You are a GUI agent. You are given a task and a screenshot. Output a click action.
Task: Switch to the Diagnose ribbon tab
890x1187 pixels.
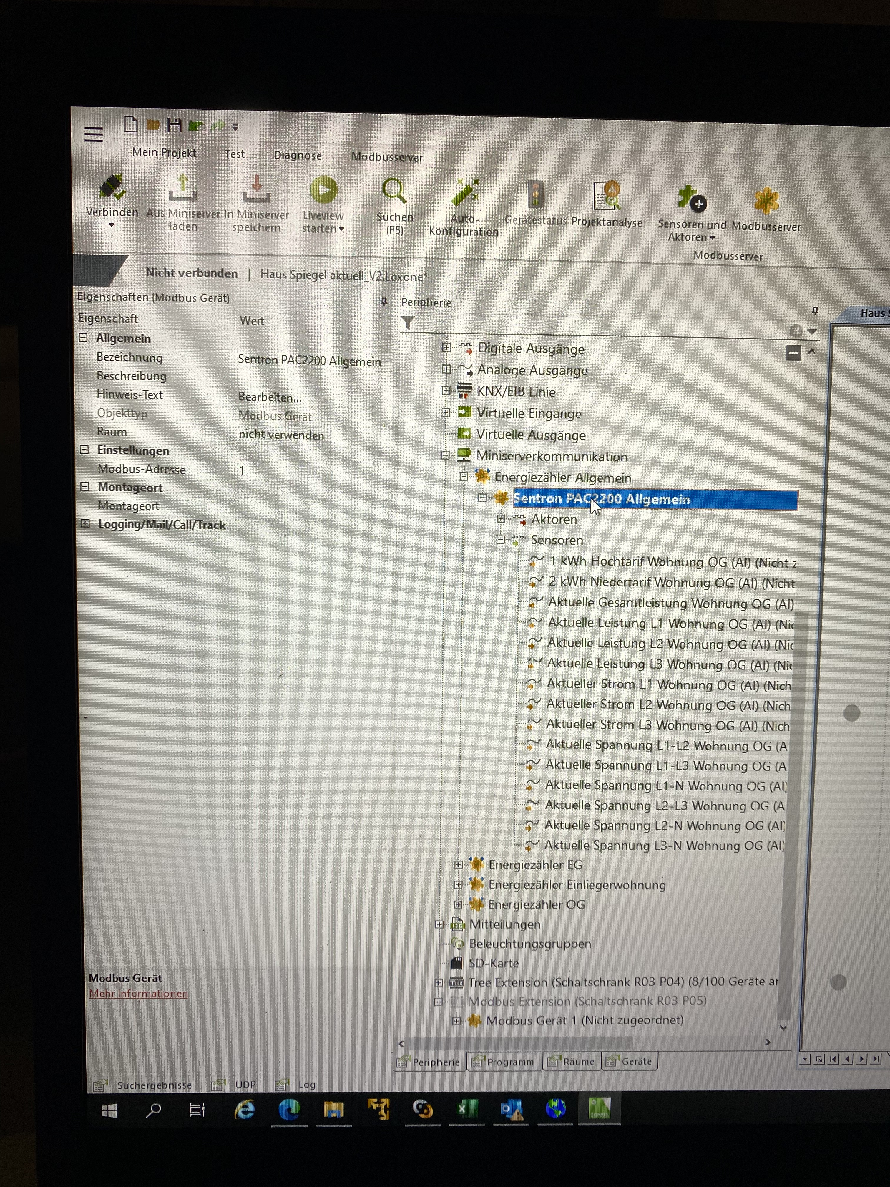(297, 156)
